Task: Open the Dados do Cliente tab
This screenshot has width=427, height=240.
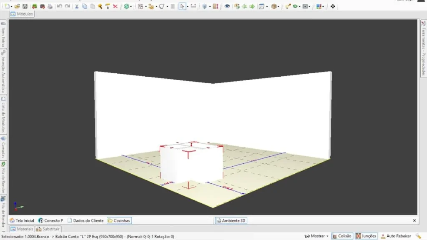Action: point(85,220)
